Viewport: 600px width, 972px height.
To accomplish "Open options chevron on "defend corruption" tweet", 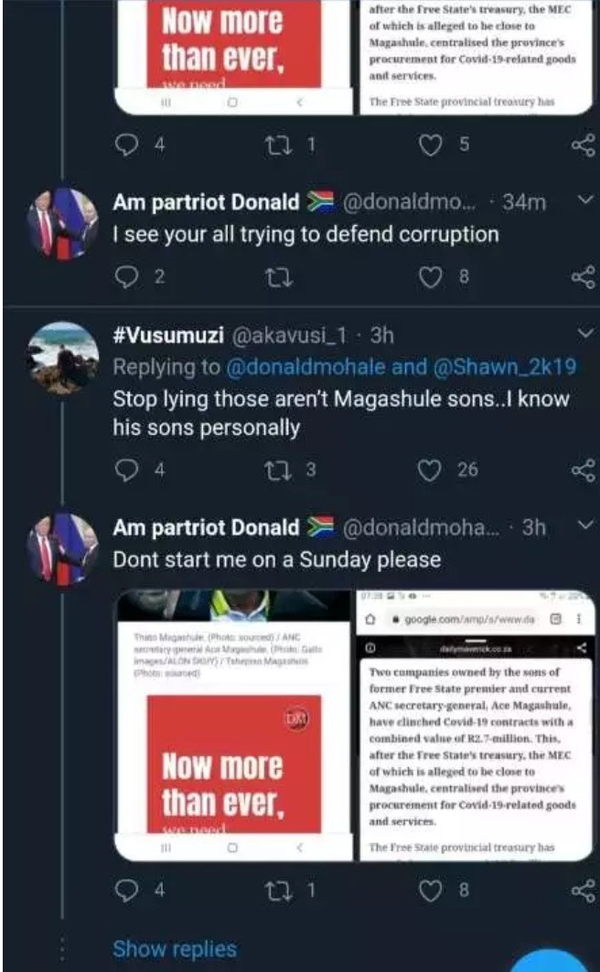I will [x=585, y=200].
